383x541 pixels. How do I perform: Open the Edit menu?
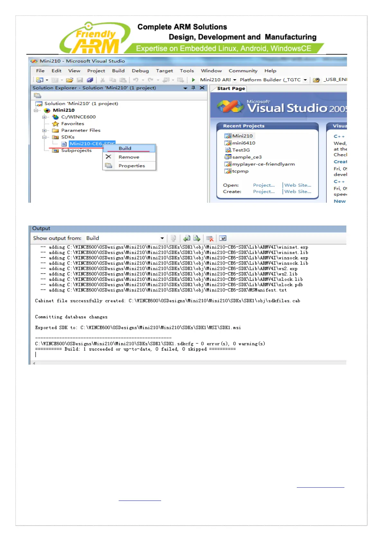[x=56, y=71]
